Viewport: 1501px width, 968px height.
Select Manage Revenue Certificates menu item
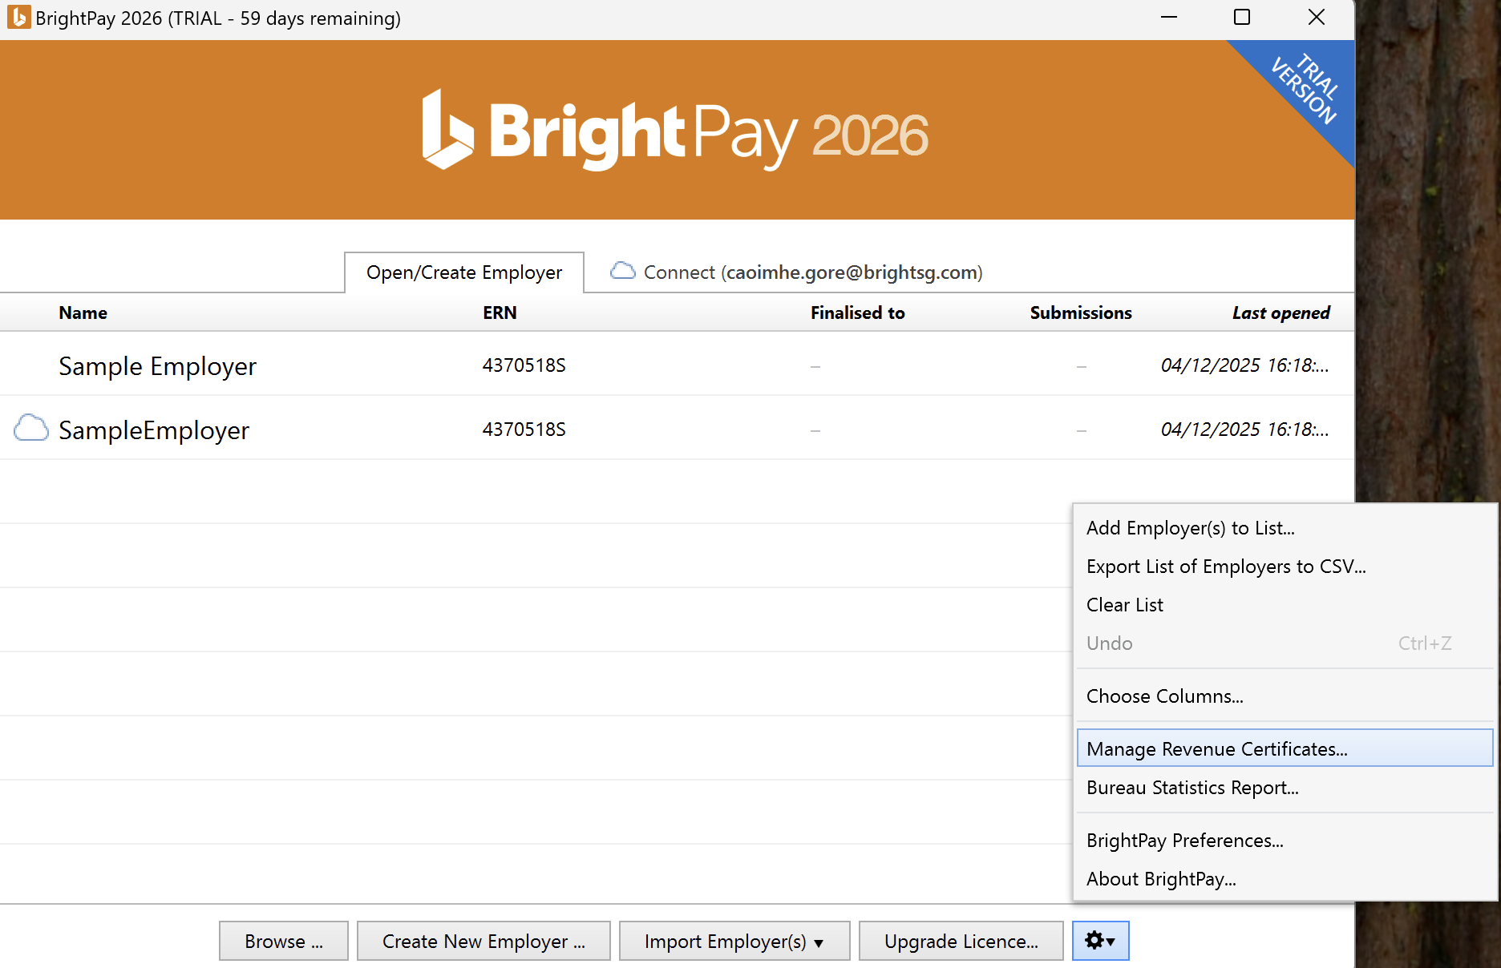point(1216,748)
